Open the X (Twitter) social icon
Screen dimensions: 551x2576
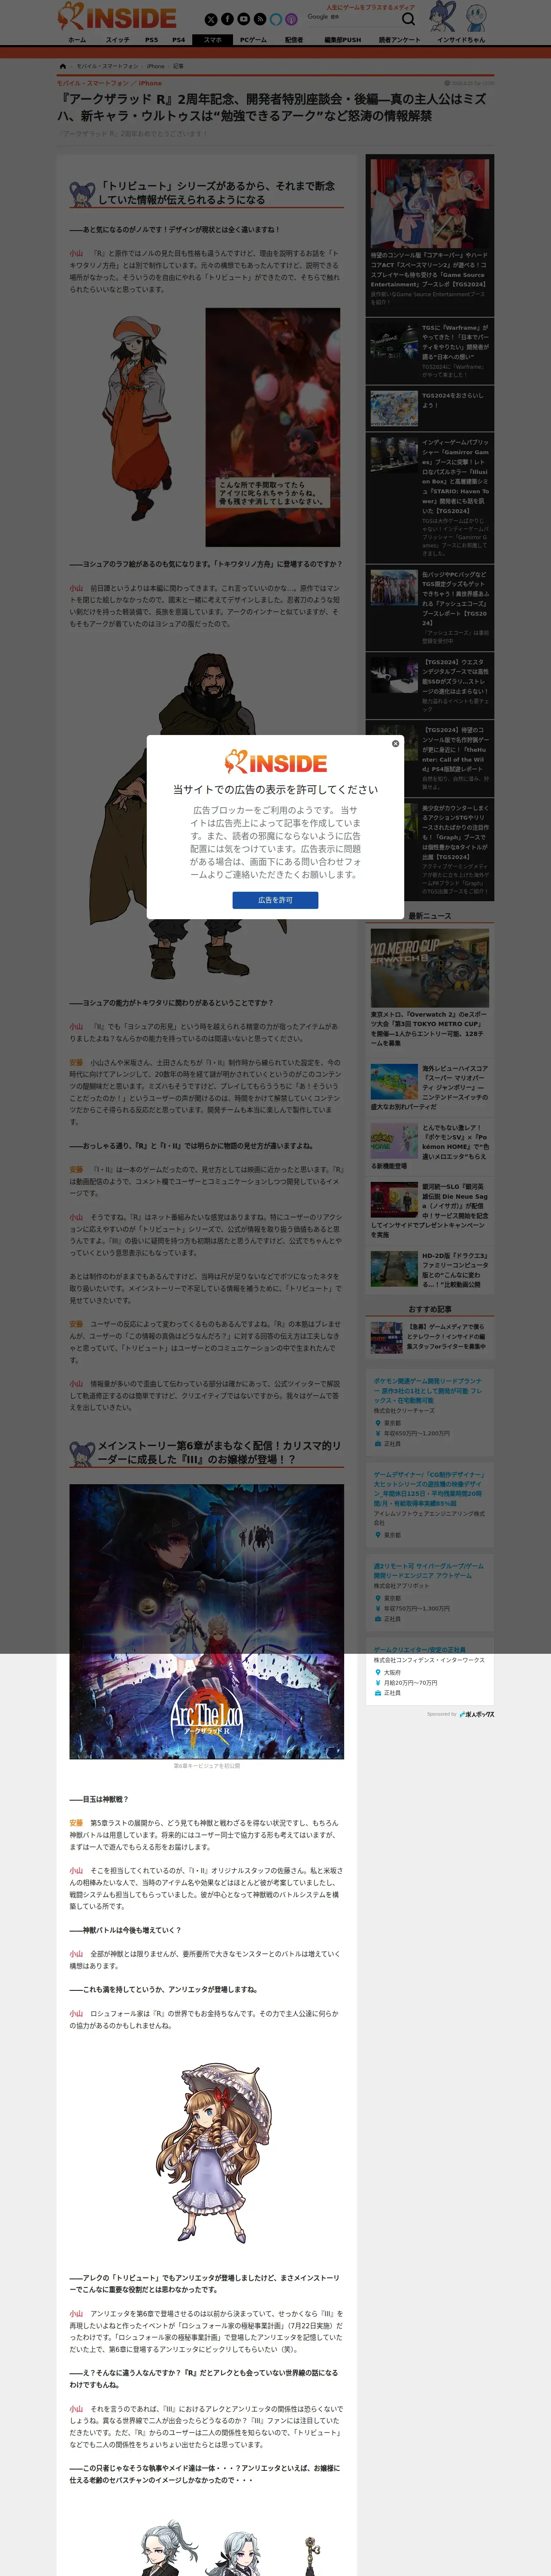point(211,19)
